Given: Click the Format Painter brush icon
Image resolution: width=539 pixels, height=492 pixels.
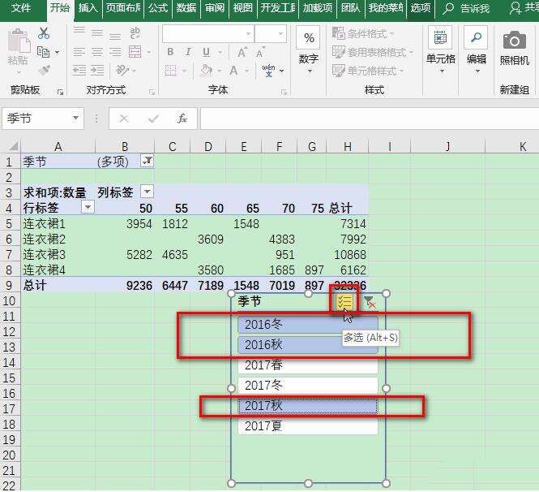Looking at the screenshot, I should (44, 71).
